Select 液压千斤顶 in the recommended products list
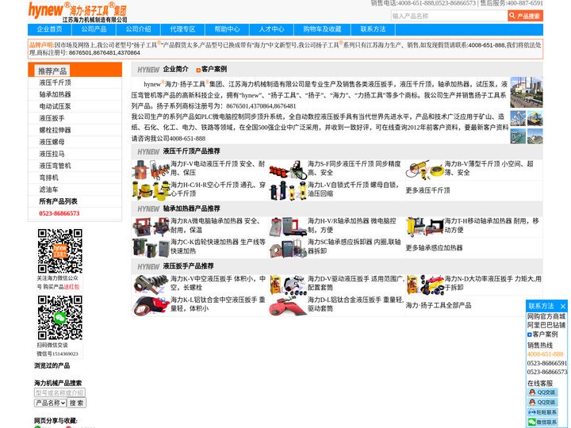Image resolution: width=571 pixels, height=428 pixels. click(x=55, y=82)
